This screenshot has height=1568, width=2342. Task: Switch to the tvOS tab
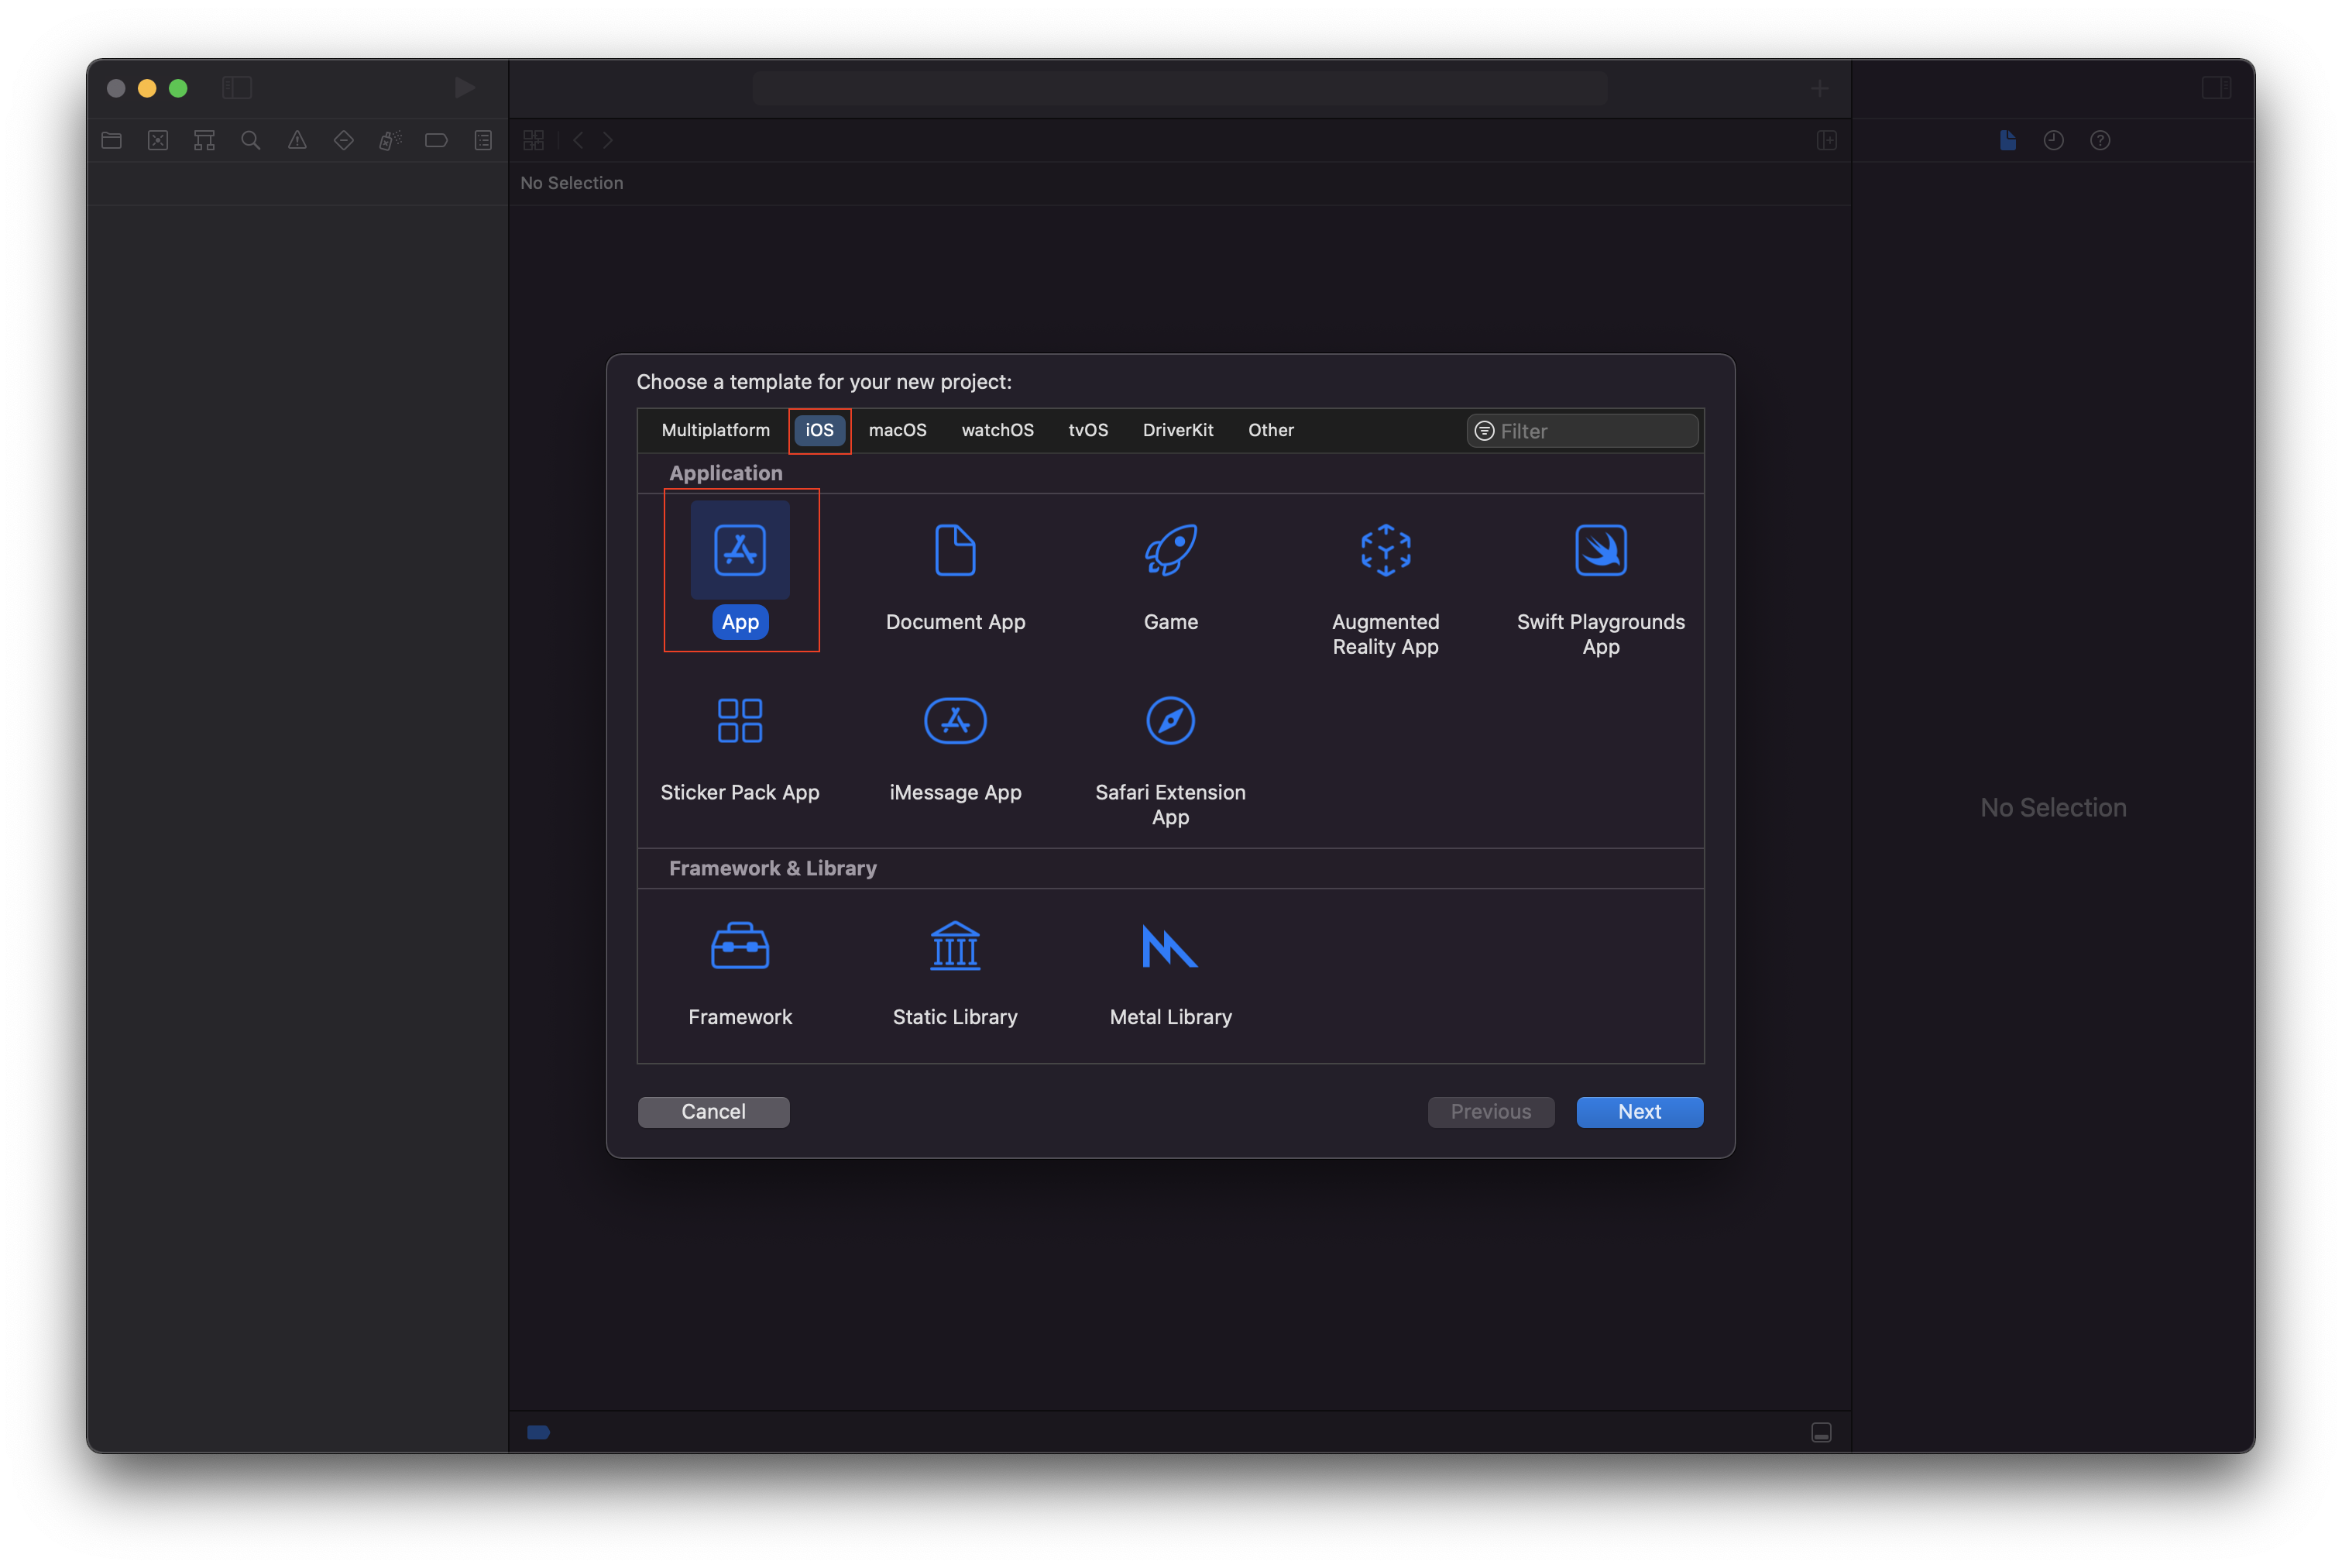pos(1086,428)
